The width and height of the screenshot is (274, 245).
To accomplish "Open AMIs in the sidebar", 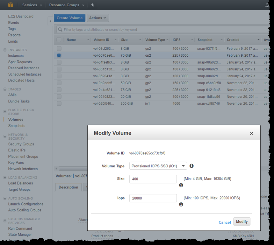I will coord(12,95).
